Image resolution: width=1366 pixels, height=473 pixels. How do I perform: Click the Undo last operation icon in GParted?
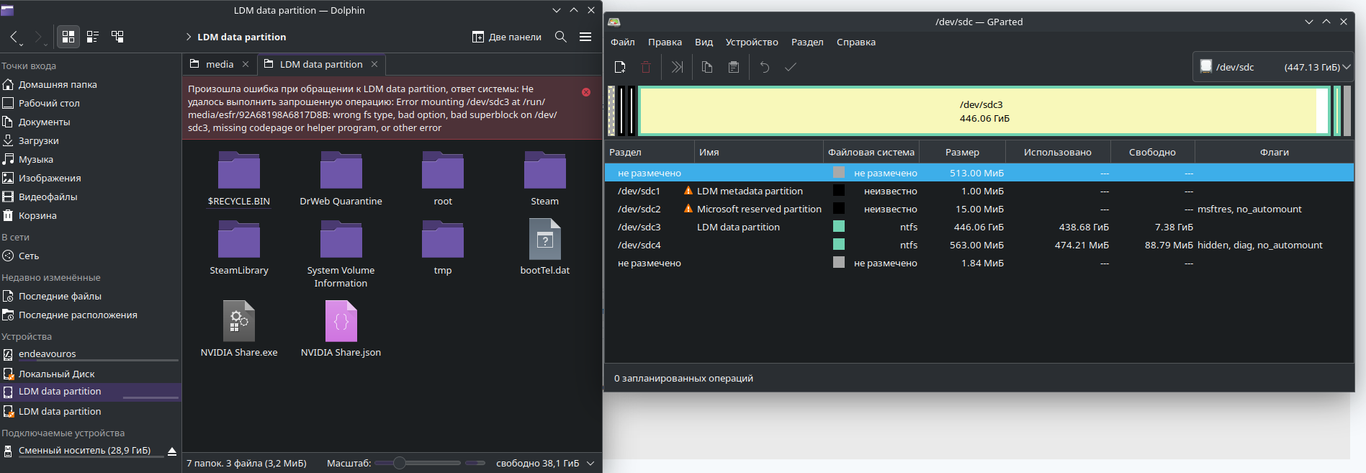click(765, 67)
